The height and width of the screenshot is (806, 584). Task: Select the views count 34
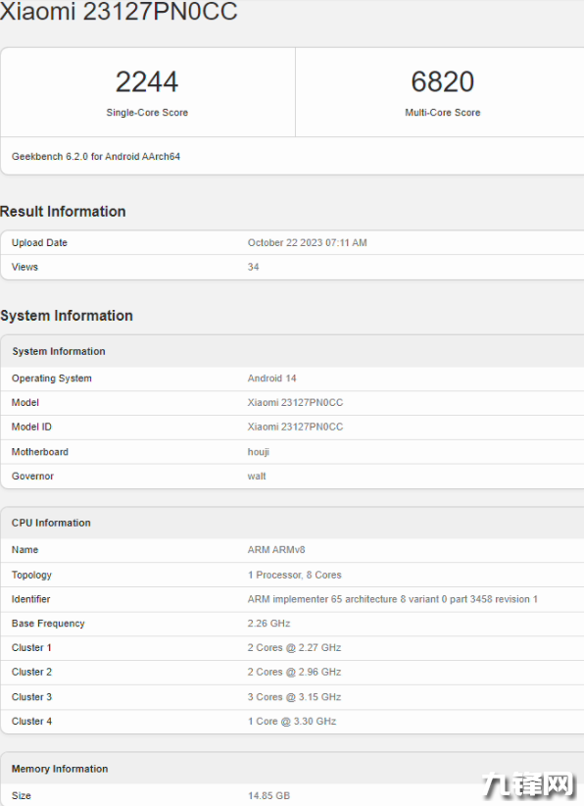[253, 267]
